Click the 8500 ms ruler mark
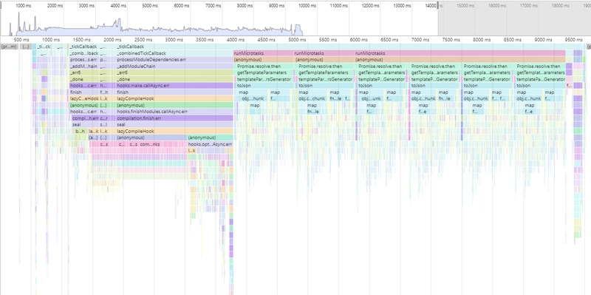591x295 pixels. [512, 40]
